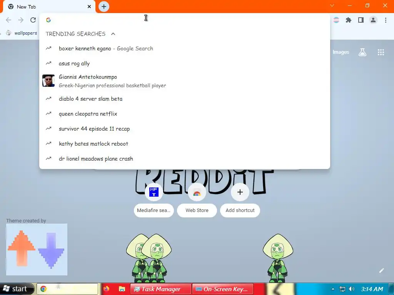
Task: Click the network tray icon
Action: tap(342, 289)
